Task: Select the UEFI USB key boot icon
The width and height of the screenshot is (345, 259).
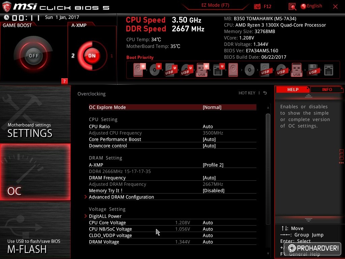Action: pyautogui.click(x=202, y=70)
